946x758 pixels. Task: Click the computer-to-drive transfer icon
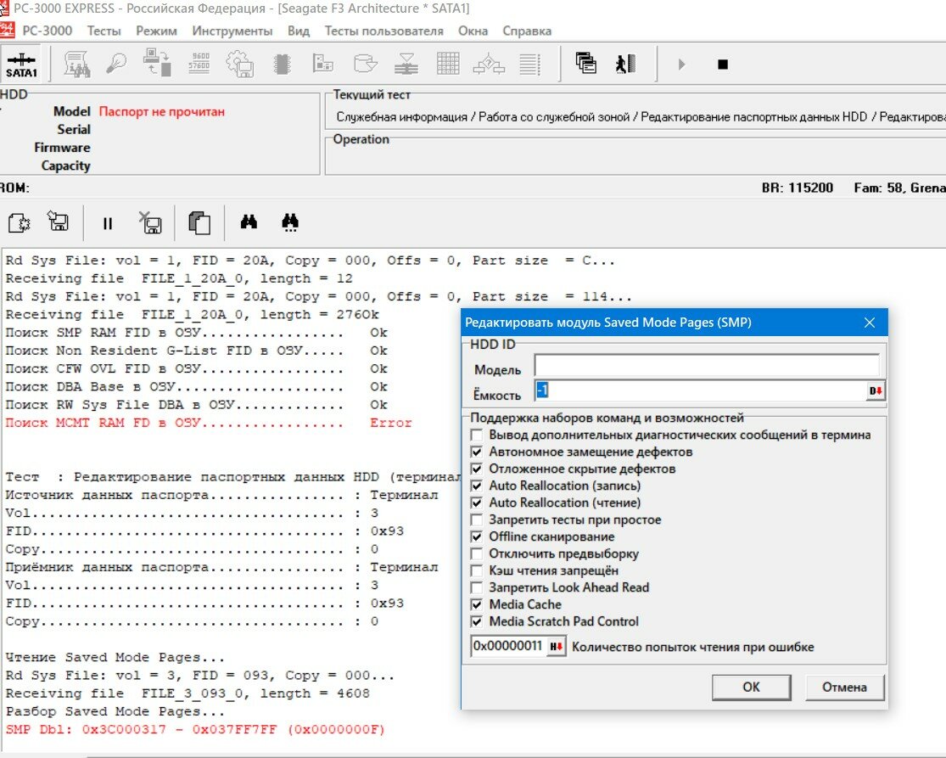pyautogui.click(x=158, y=64)
